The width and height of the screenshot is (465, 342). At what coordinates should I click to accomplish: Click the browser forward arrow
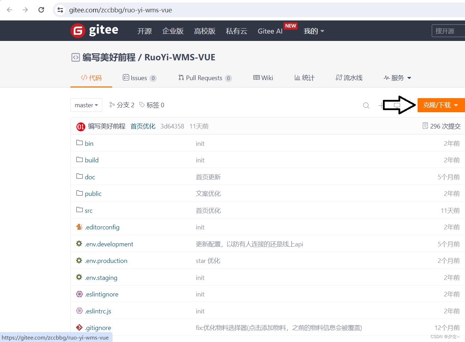[x=25, y=10]
